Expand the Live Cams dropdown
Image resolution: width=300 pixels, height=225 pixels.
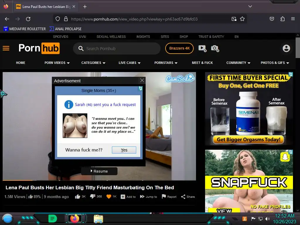pos(129,63)
